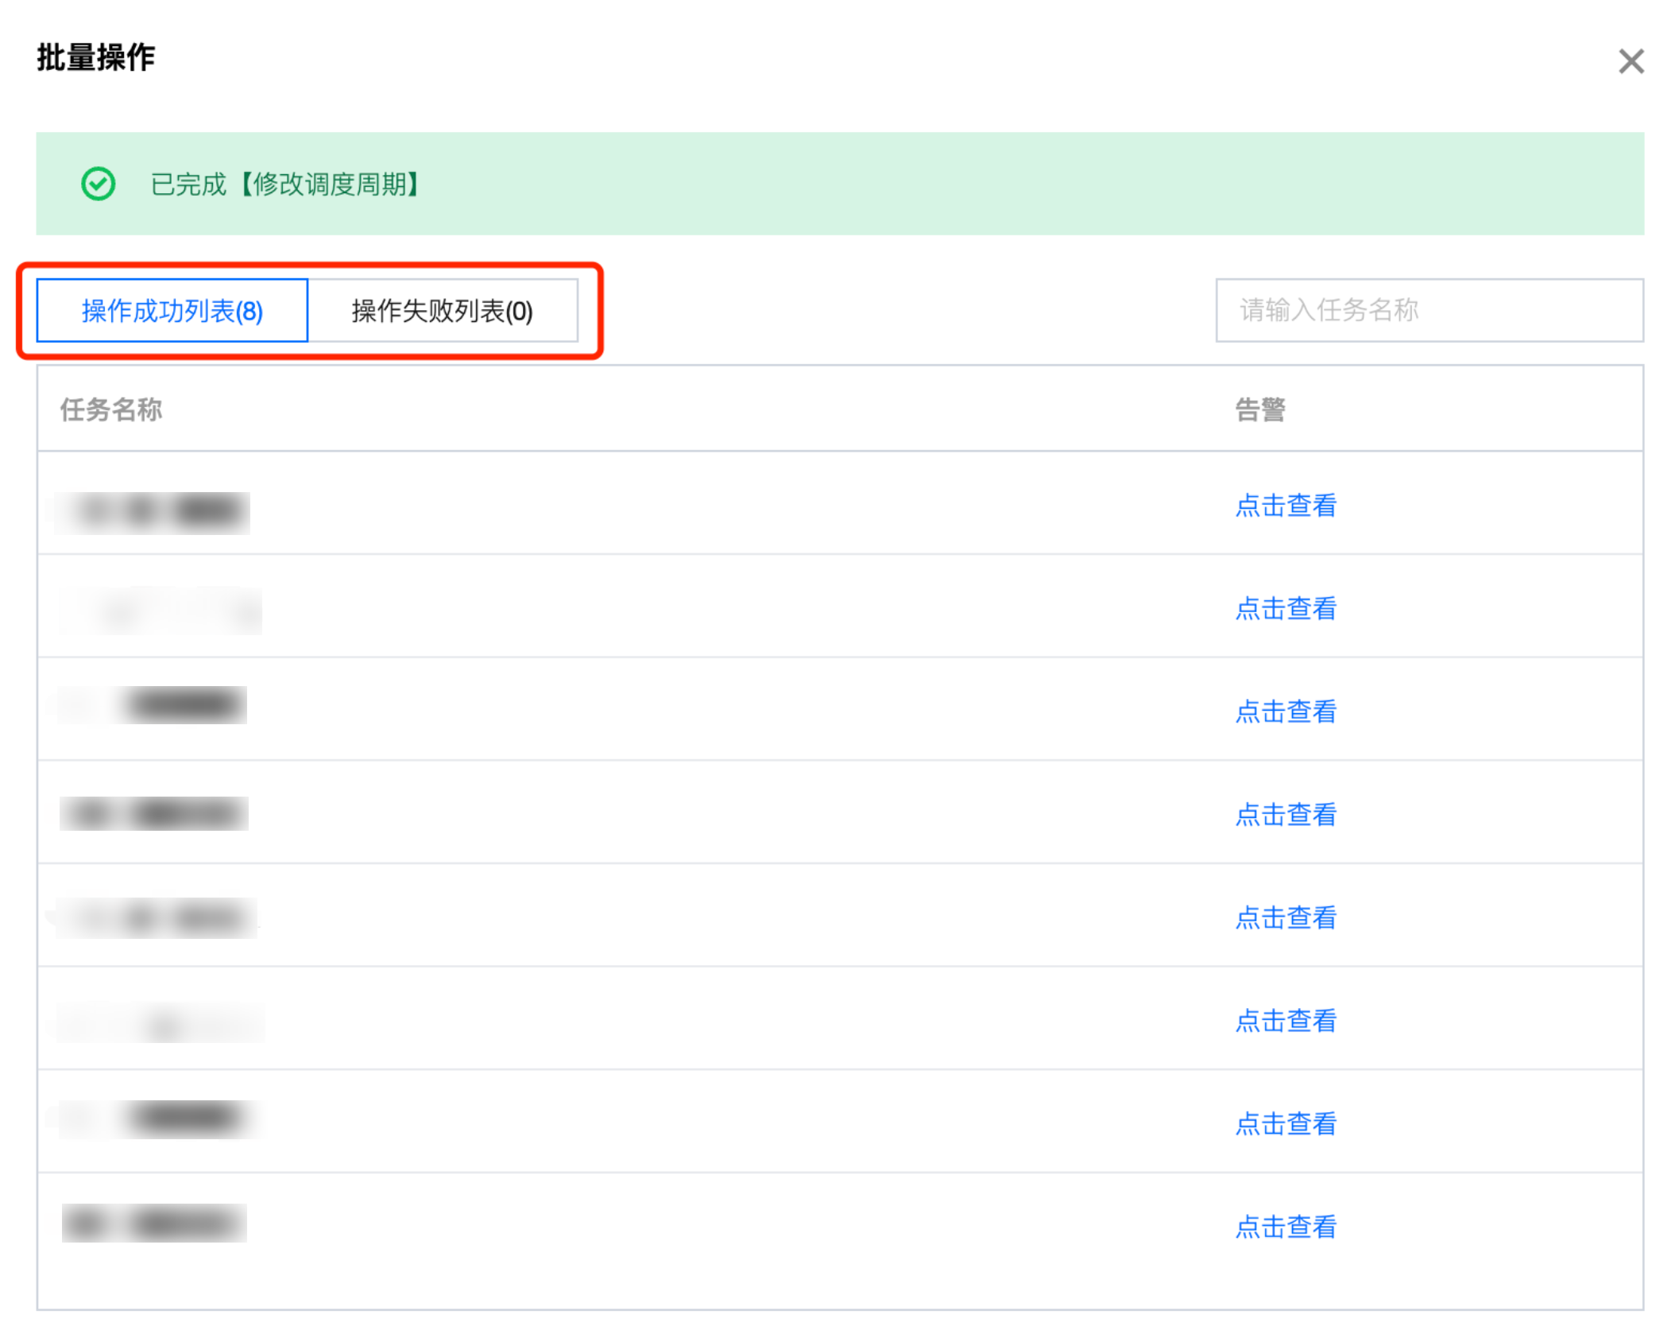
Task: Focus the 请输入任务名称 search field
Action: click(1428, 310)
